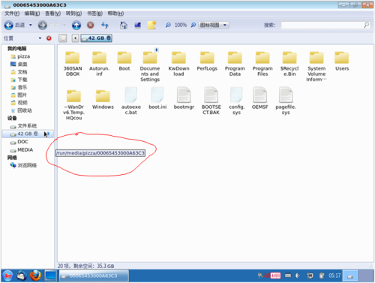The height and width of the screenshot is (283, 375).
Task: Select the Boot folder
Action: click(124, 62)
